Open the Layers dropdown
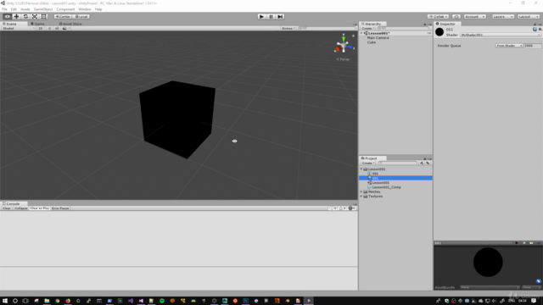The image size is (543, 305). pyautogui.click(x=503, y=17)
